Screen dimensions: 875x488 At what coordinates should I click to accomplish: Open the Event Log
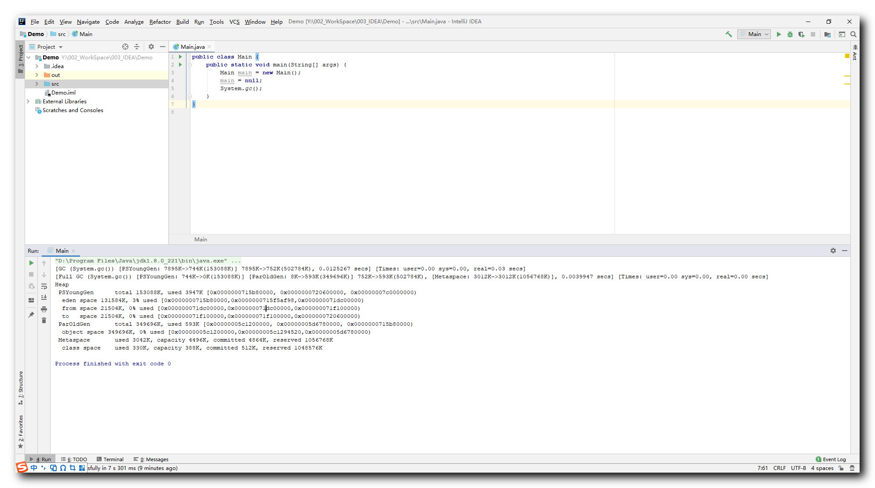pyautogui.click(x=831, y=459)
